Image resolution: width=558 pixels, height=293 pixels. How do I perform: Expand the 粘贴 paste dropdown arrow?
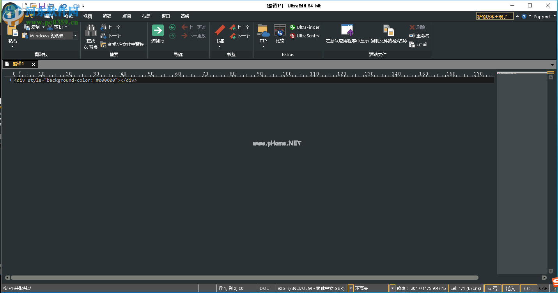tap(13, 46)
